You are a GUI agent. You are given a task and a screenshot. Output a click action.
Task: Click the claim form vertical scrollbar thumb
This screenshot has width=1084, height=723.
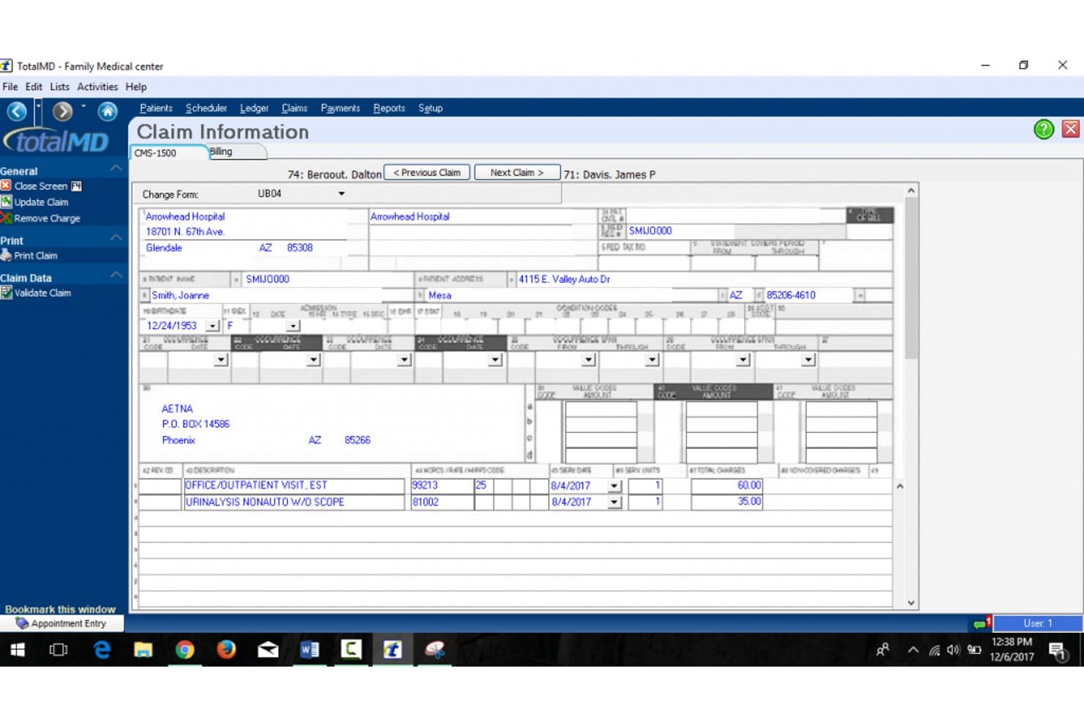tap(911, 278)
